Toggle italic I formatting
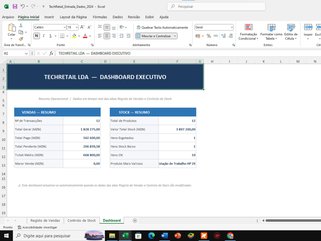 44,36
